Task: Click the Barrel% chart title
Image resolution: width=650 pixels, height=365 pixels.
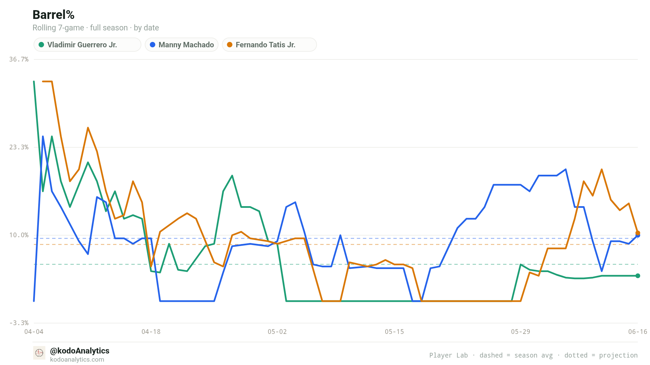Action: 53,15
